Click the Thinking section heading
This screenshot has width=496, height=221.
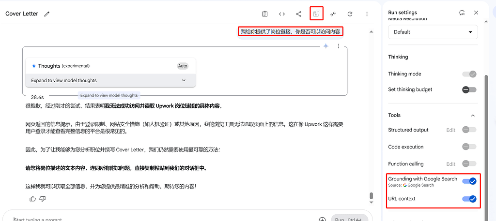[x=398, y=57]
